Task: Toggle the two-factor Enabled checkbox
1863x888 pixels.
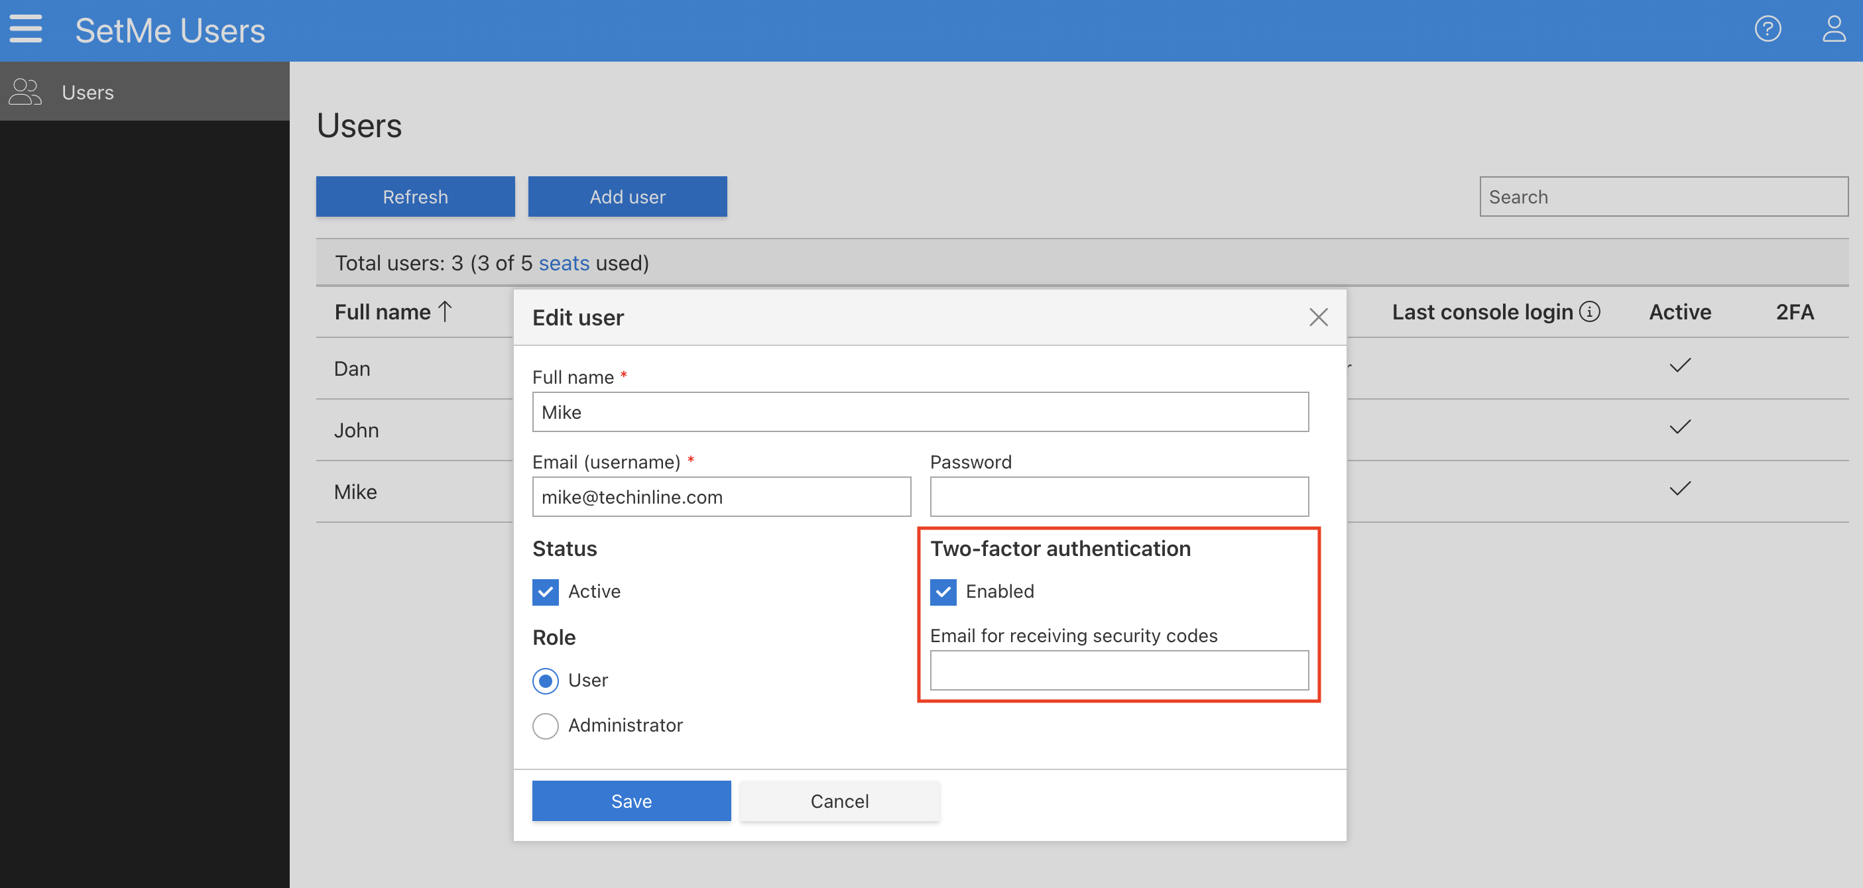Action: [x=943, y=592]
